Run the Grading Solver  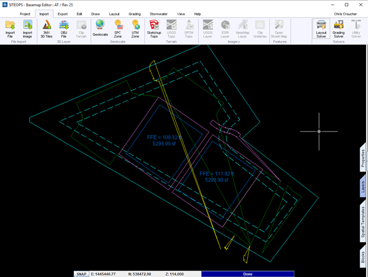pyautogui.click(x=339, y=28)
